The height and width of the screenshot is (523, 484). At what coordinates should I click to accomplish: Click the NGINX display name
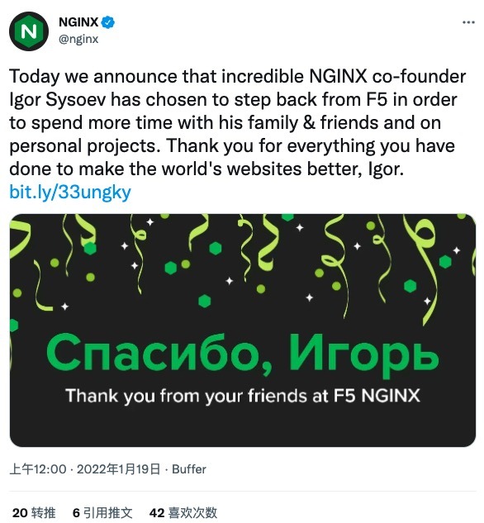78,22
